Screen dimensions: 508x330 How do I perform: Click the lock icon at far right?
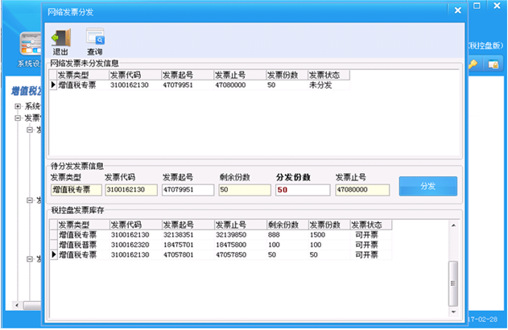(x=492, y=64)
